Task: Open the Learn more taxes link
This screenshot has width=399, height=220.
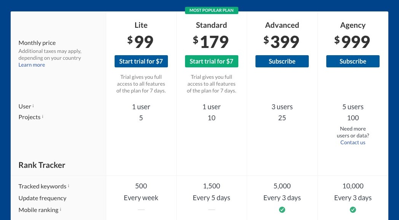Action: (32, 65)
